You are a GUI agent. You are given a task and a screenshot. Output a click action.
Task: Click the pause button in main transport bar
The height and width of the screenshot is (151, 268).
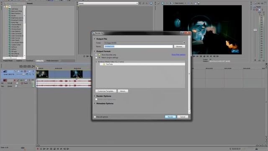click(x=51, y=149)
